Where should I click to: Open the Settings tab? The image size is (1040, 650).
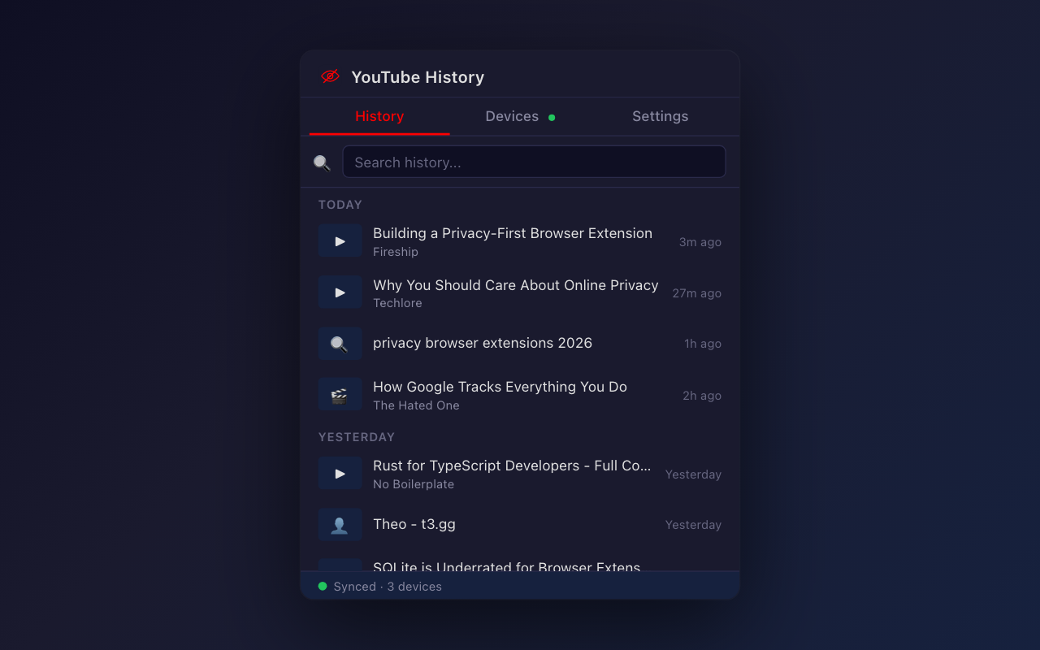click(x=660, y=116)
